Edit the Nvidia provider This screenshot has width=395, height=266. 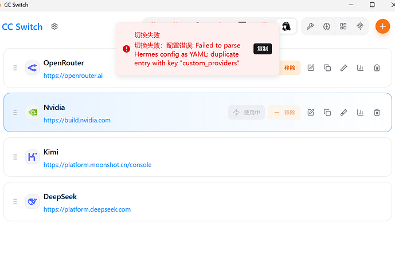tap(311, 112)
